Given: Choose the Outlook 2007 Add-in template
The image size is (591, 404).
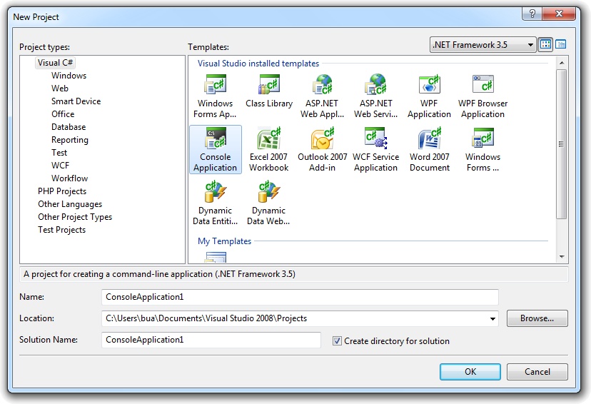Looking at the screenshot, I should coord(322,150).
